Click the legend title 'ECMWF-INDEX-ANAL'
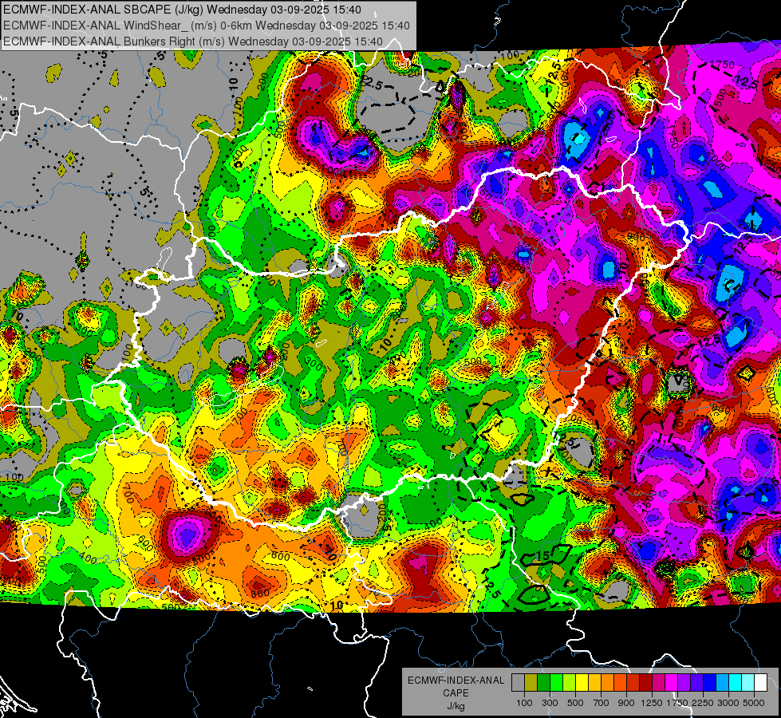 point(456,681)
